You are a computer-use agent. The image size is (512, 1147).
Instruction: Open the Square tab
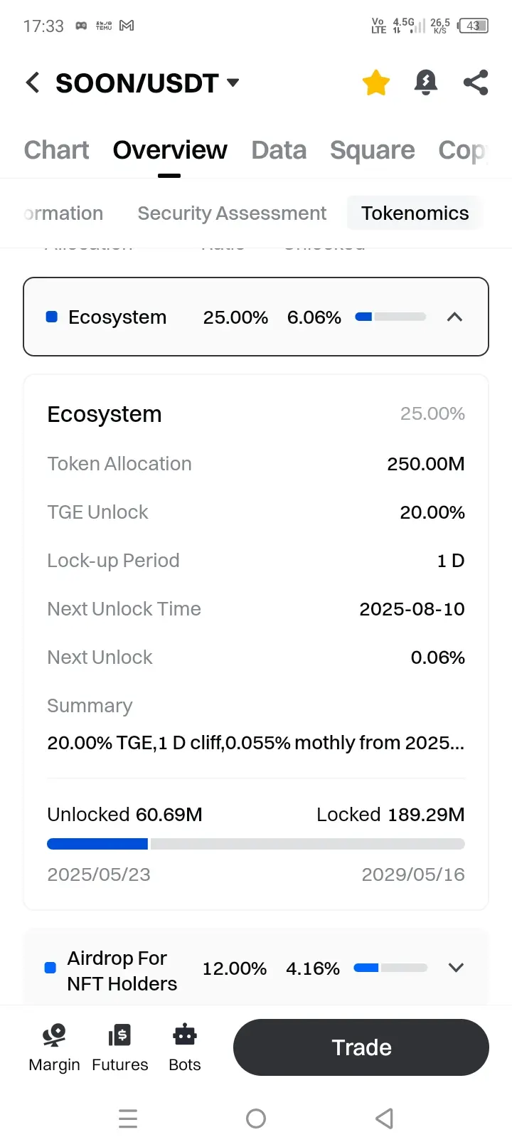point(373,150)
